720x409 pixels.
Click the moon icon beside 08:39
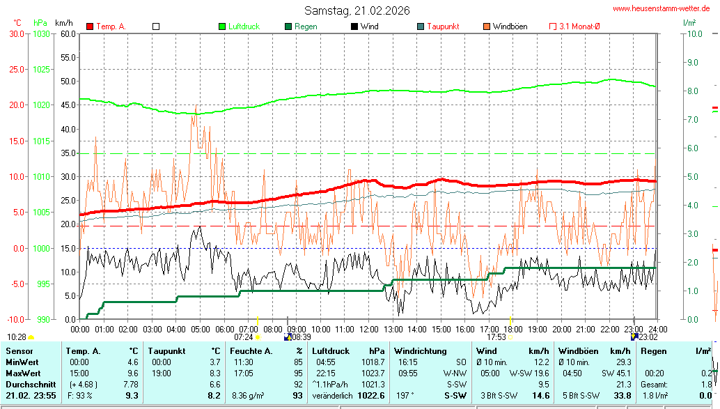coord(288,337)
